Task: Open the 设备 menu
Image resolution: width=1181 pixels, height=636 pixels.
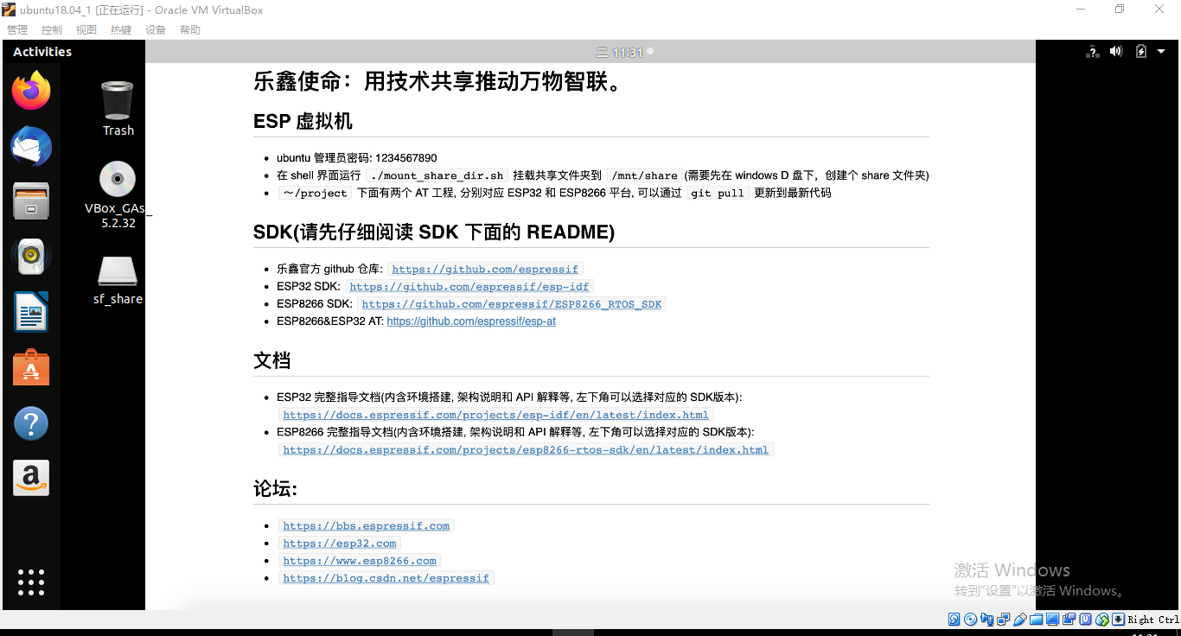Action: (x=156, y=29)
